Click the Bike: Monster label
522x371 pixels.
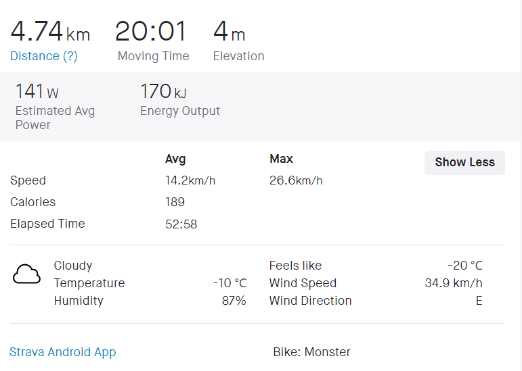(x=311, y=352)
